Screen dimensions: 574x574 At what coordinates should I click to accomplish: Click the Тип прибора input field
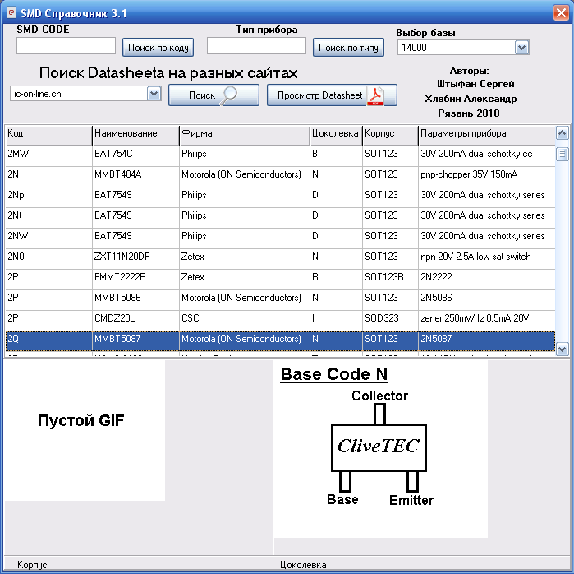[256, 46]
